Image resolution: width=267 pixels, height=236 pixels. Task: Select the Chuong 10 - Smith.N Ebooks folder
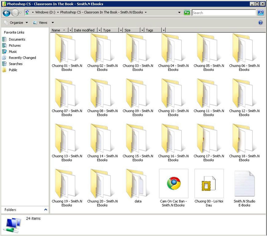point(173,97)
